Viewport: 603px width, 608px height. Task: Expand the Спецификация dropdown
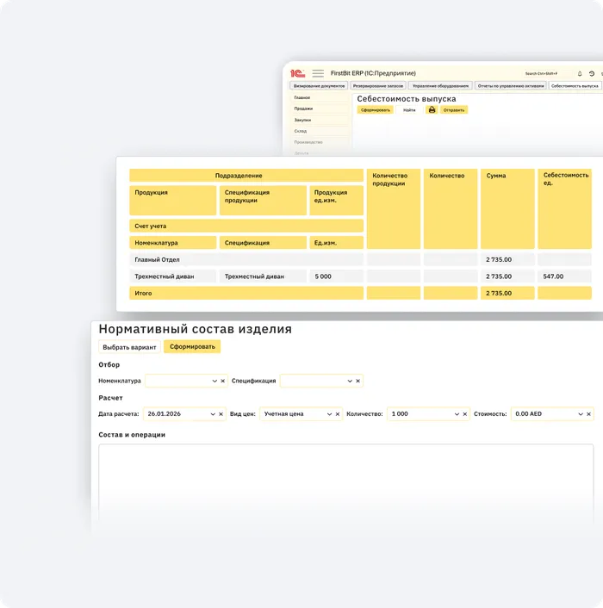point(350,381)
